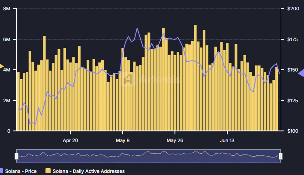Grab the right range slider handle
Viewport: 304px width, 175px height.
[x=280, y=156]
